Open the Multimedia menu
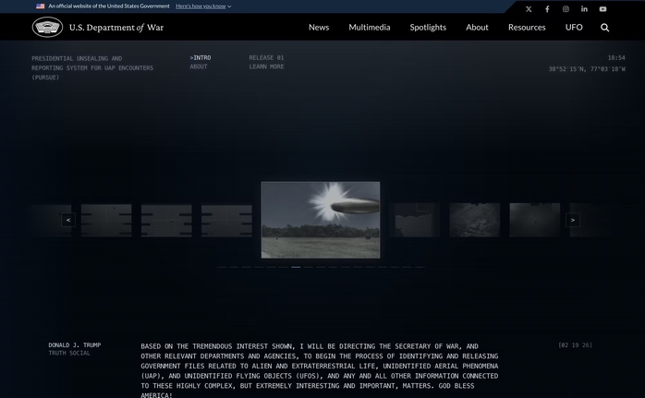 (370, 27)
